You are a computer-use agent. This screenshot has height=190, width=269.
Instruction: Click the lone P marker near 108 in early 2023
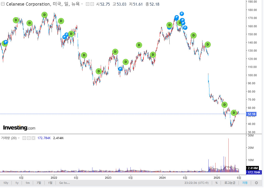point(120,69)
